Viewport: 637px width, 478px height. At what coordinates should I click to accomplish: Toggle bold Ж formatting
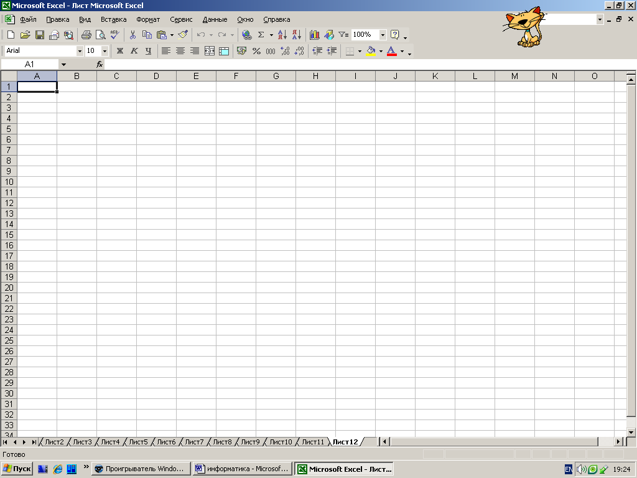coord(120,51)
